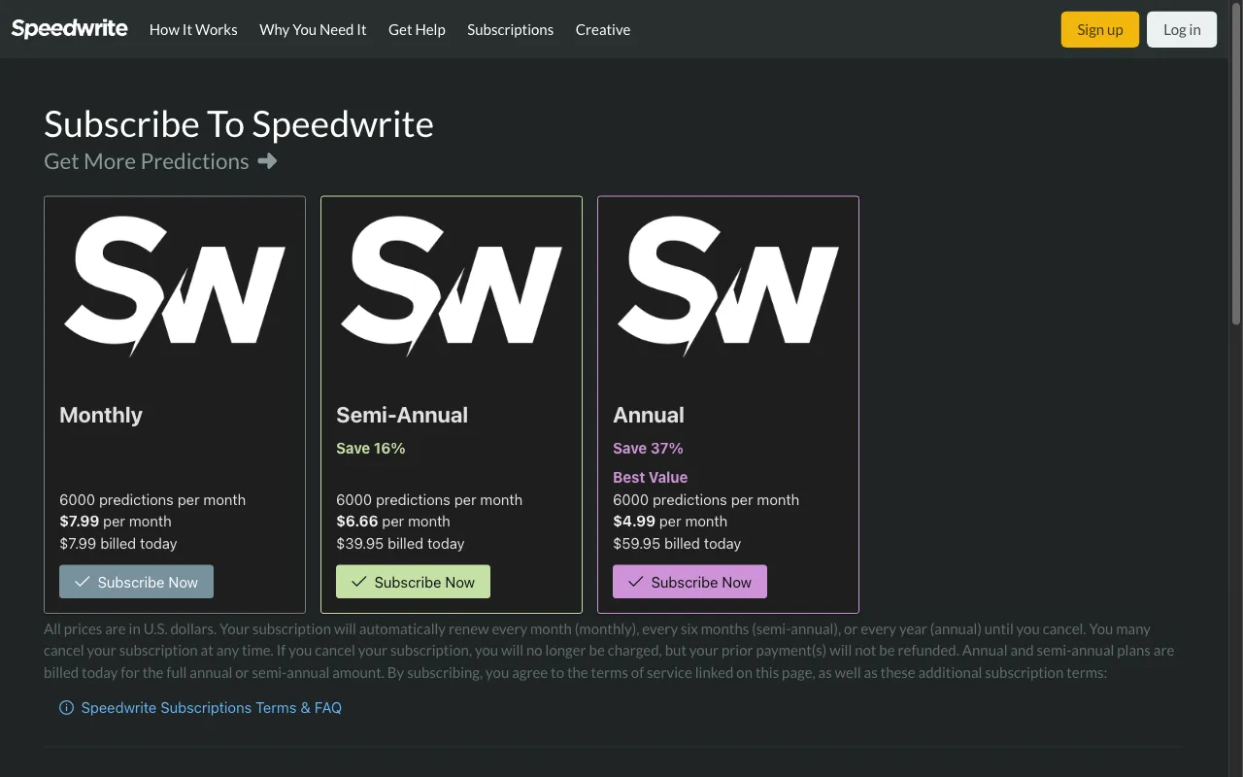Go to the Get Help page
The height and width of the screenshot is (777, 1243).
click(x=417, y=29)
